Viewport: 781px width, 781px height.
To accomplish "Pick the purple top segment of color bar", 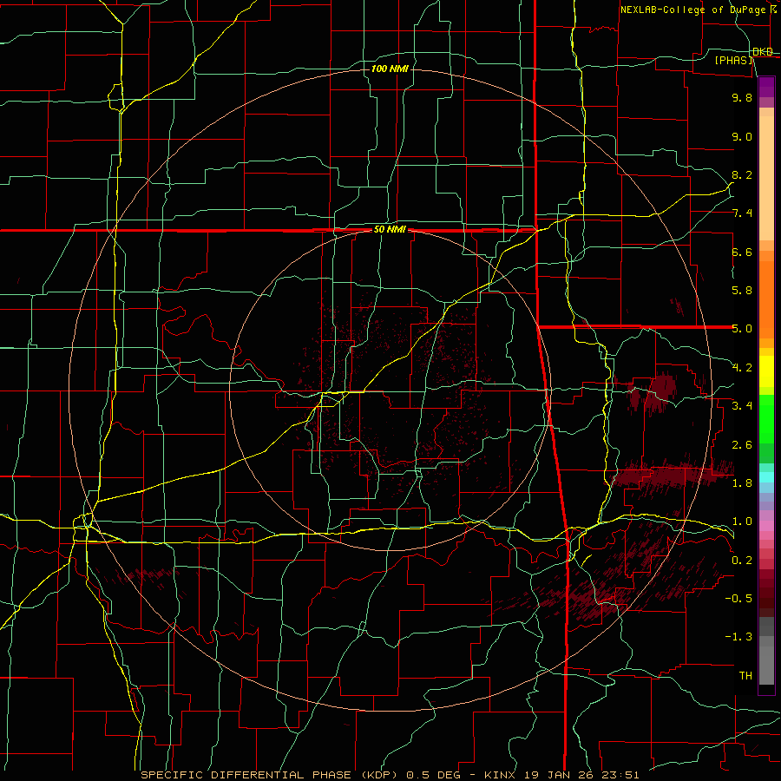I will point(766,87).
